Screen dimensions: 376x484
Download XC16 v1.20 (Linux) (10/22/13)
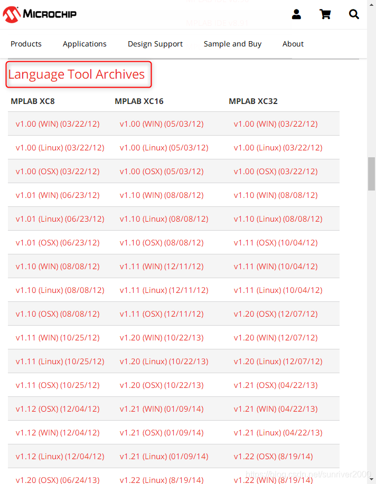click(x=164, y=362)
